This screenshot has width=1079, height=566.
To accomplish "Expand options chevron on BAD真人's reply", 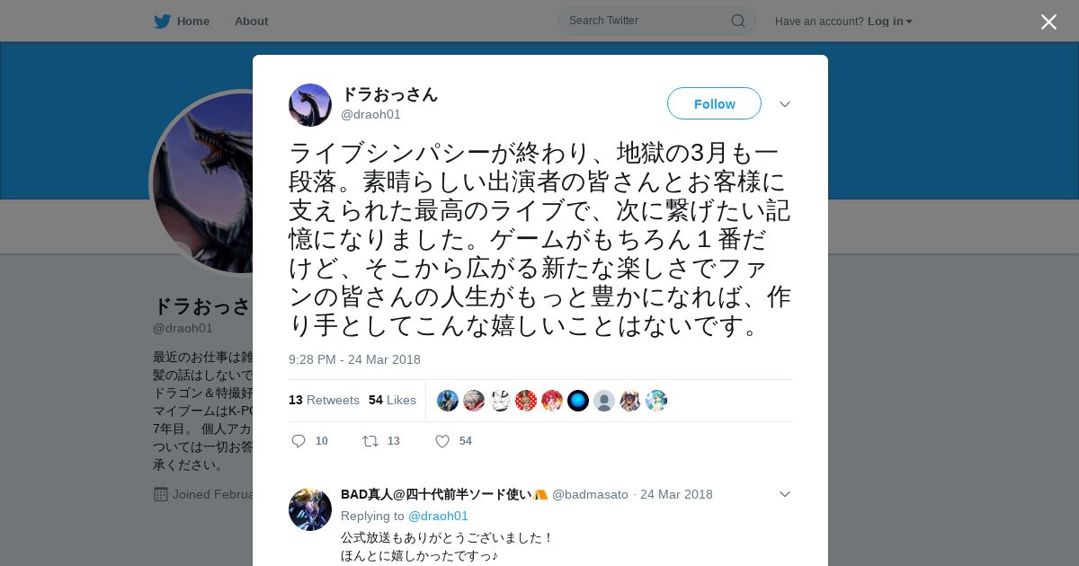I will coord(784,494).
